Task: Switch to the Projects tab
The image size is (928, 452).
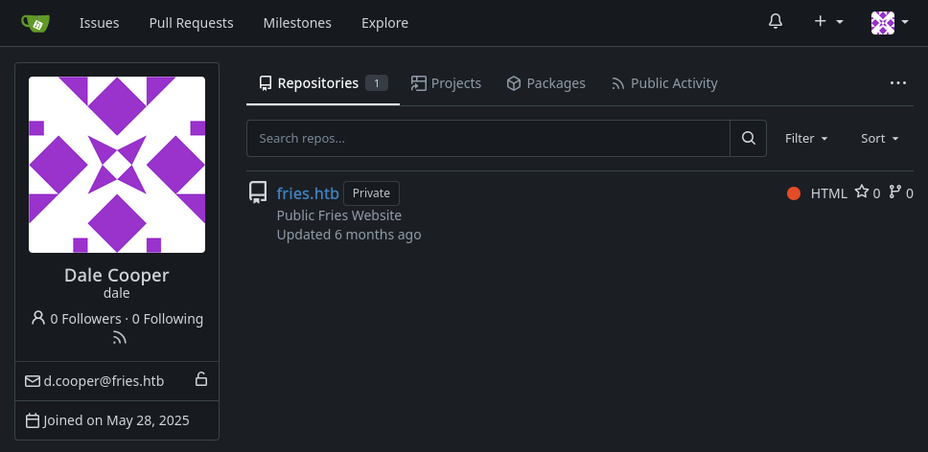Action: point(446,83)
